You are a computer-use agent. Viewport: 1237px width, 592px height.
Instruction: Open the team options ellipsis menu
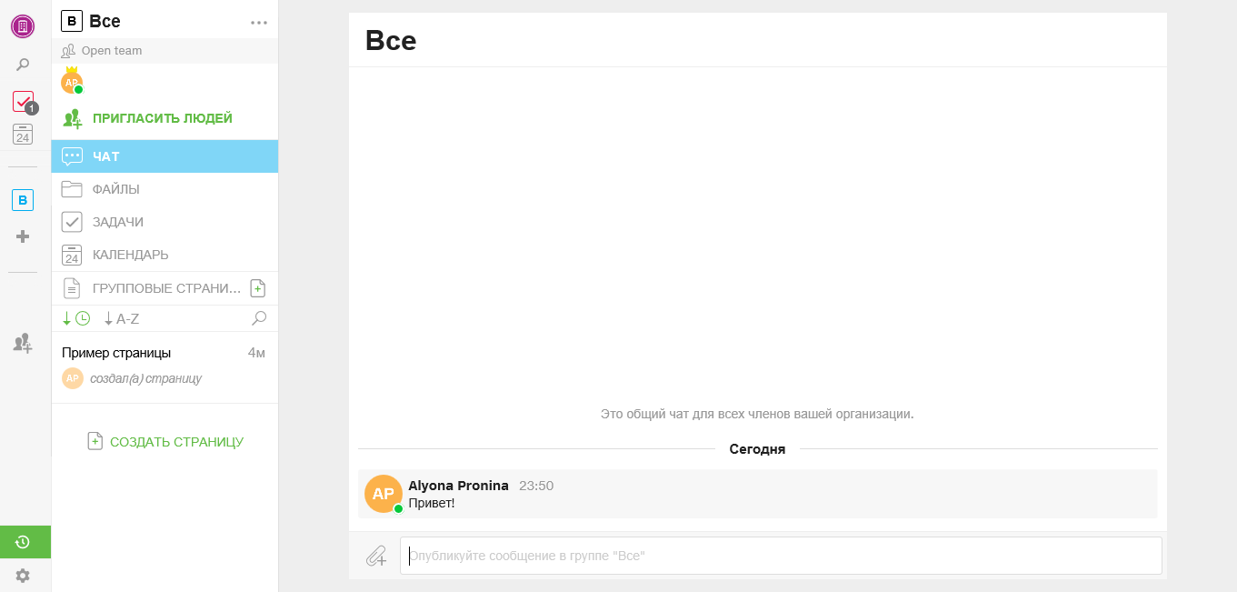[x=259, y=23]
